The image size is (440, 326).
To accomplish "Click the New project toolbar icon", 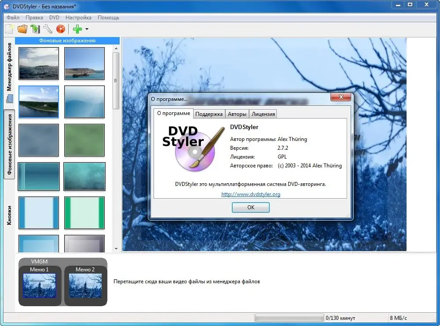I will click(x=9, y=29).
